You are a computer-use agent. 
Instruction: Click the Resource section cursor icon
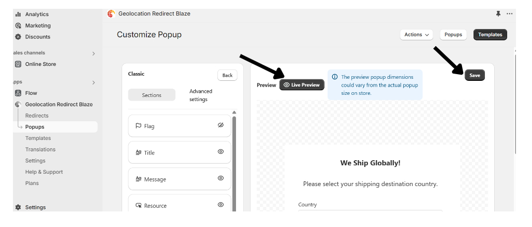tap(138, 206)
